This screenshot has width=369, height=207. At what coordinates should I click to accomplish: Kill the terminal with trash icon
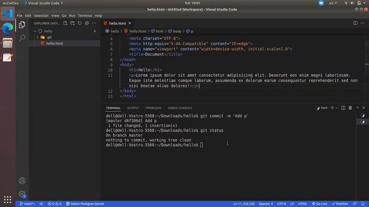point(351,108)
